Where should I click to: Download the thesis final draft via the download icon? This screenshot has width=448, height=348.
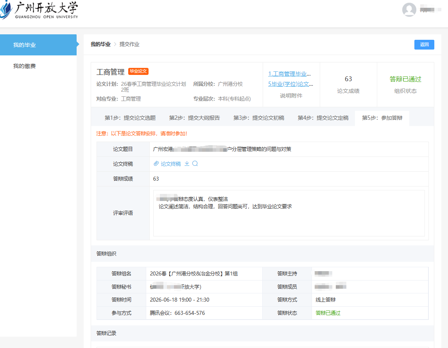187,163
